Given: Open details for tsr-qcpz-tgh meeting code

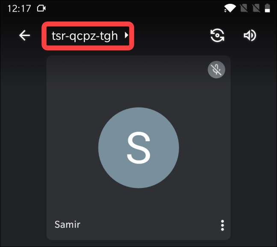Looking at the screenshot, I should (85, 36).
